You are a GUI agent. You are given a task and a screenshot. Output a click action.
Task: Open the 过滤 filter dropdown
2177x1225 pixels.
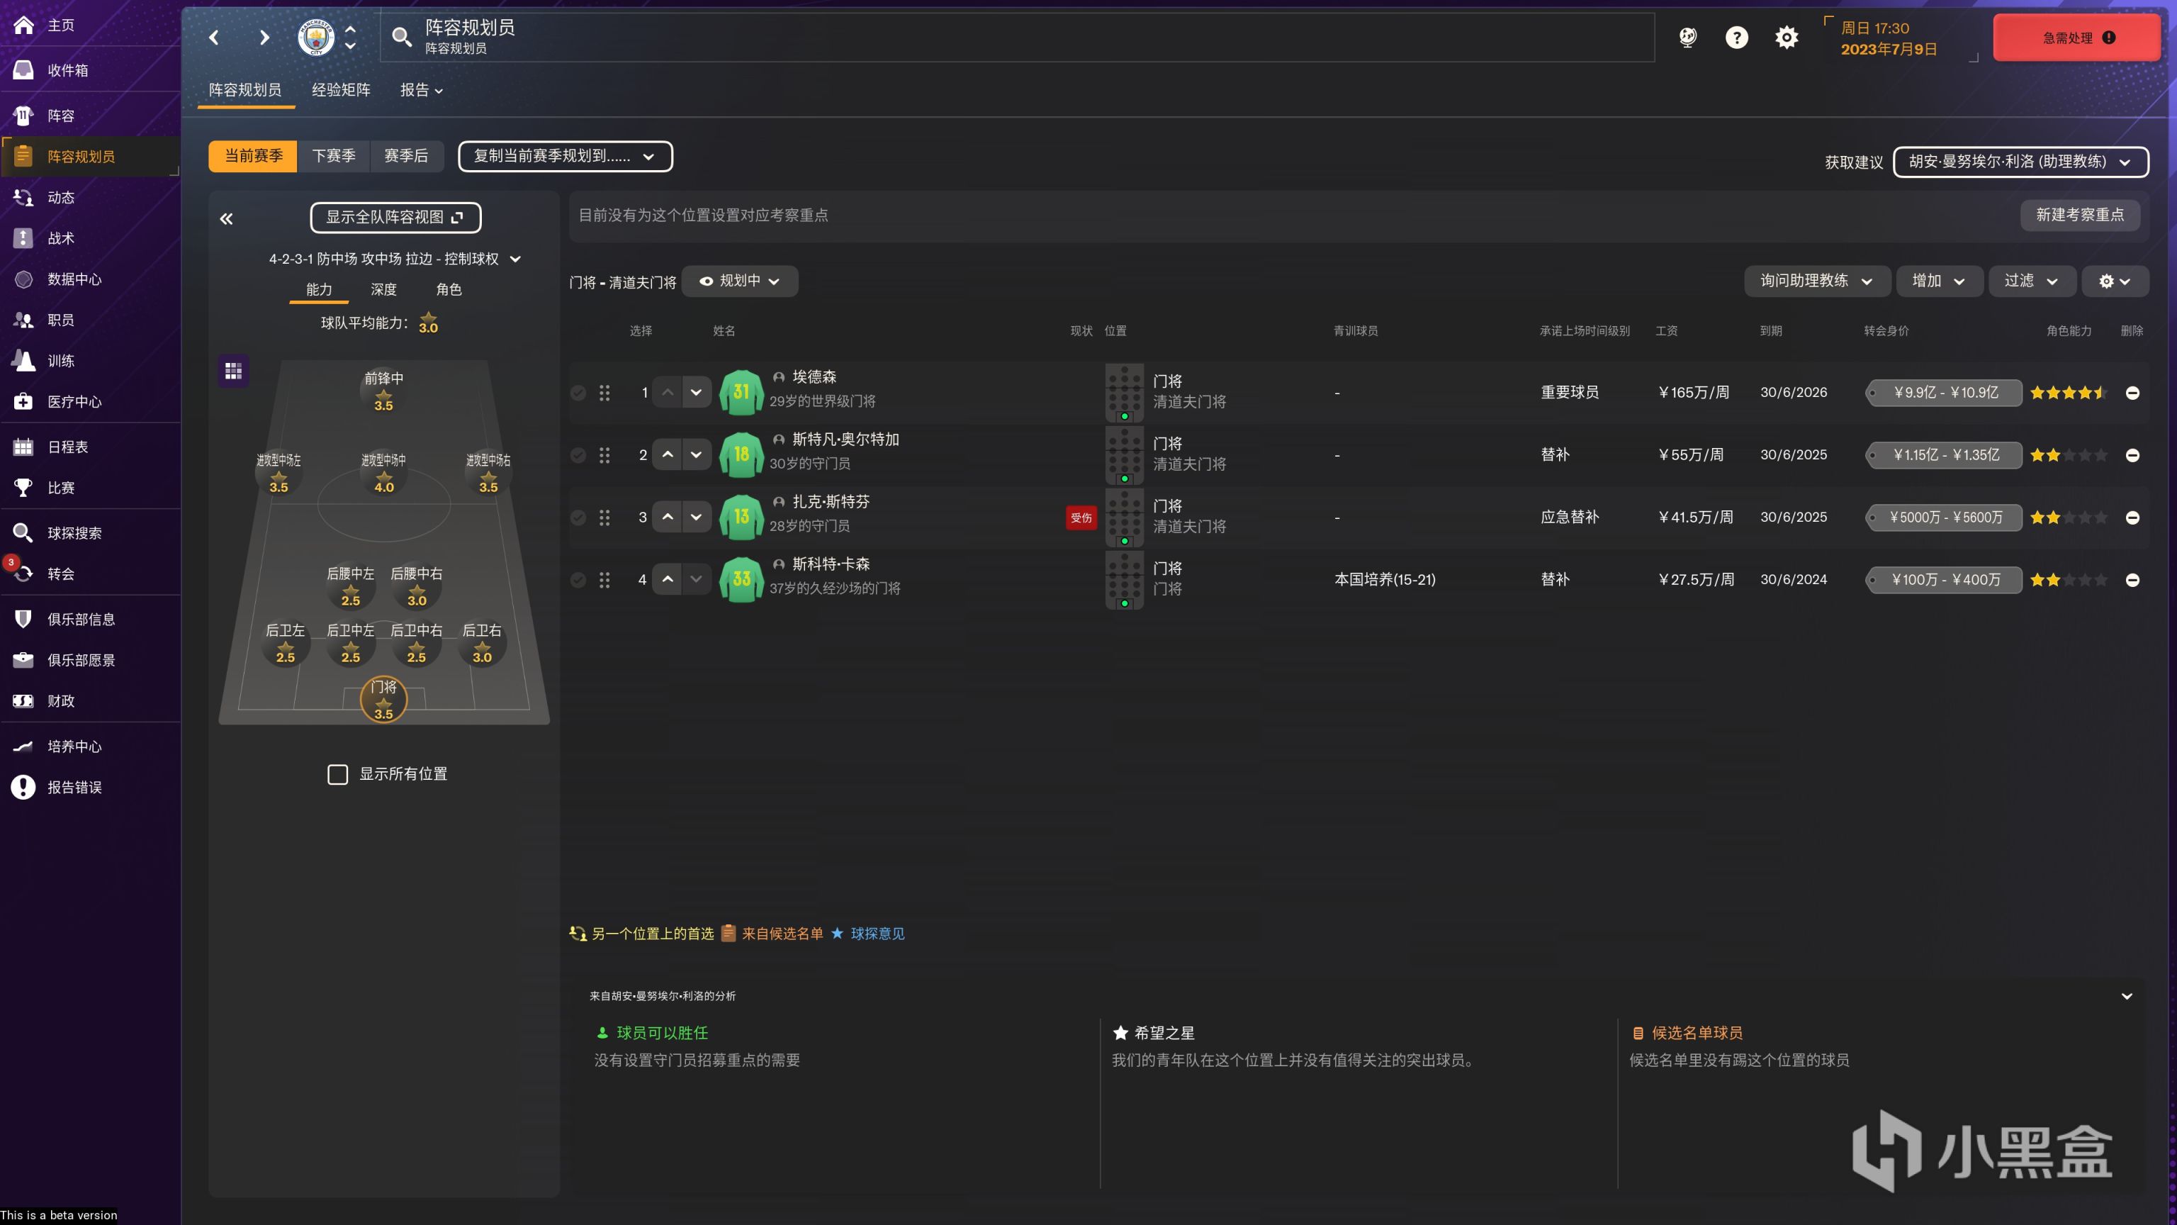pyautogui.click(x=2032, y=281)
